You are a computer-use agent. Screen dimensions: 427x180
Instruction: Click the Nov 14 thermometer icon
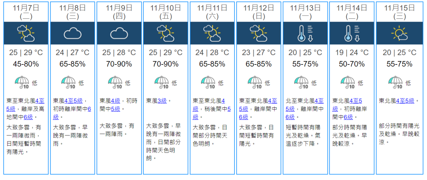(352, 33)
